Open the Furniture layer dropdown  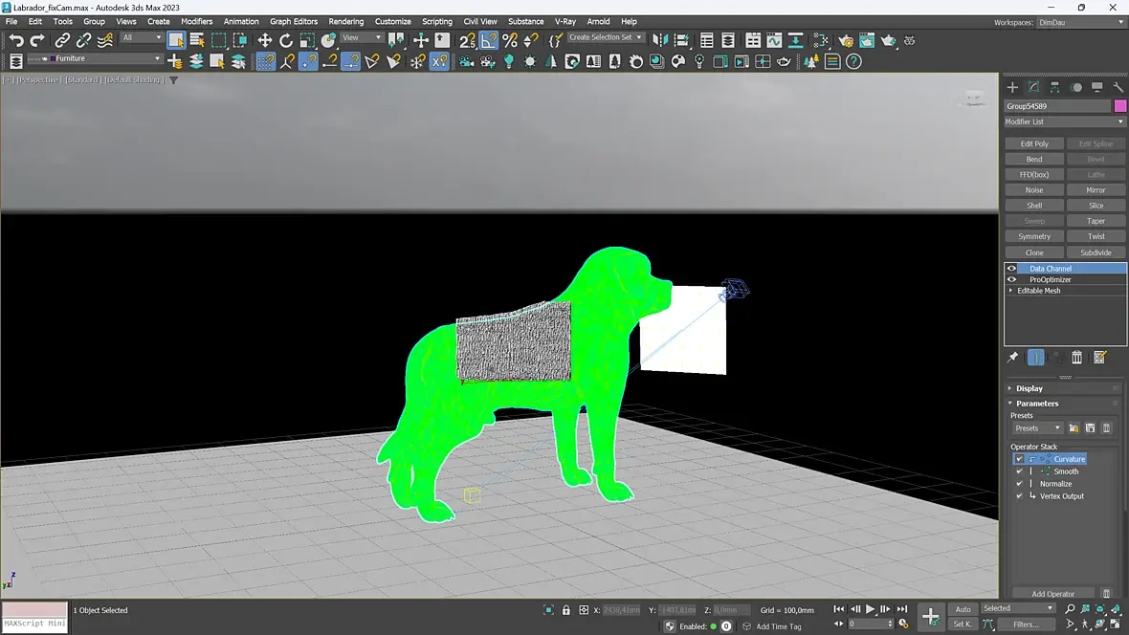click(95, 58)
